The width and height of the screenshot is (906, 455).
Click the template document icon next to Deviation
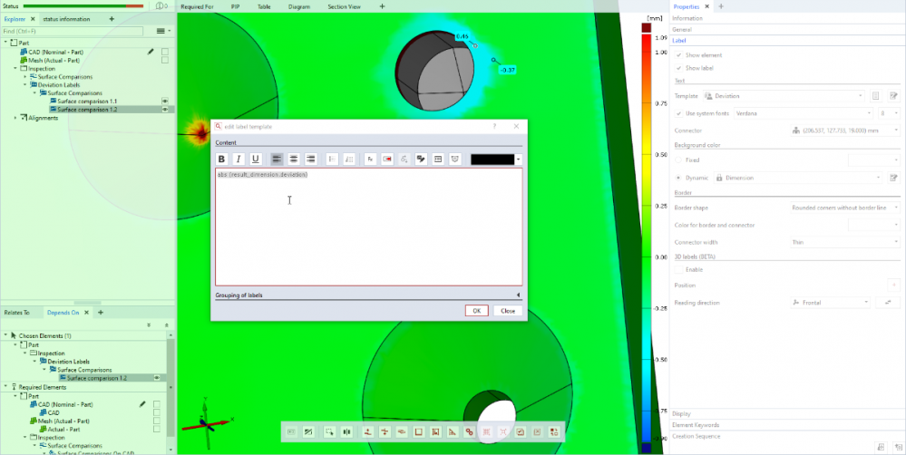click(x=875, y=96)
